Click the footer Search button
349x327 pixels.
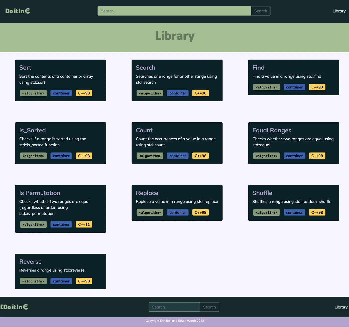(x=209, y=307)
